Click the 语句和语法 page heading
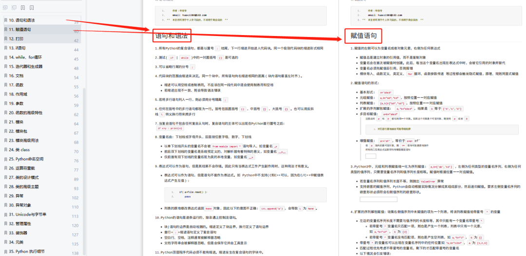The width and height of the screenshot is (526, 256). (x=171, y=35)
